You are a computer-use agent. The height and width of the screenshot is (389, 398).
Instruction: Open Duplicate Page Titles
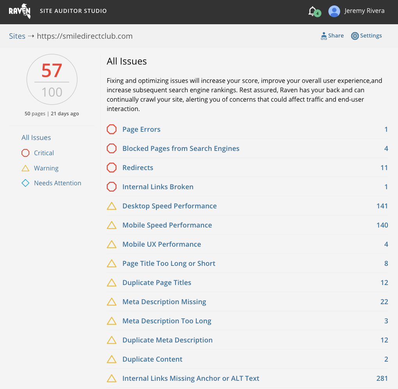157,283
